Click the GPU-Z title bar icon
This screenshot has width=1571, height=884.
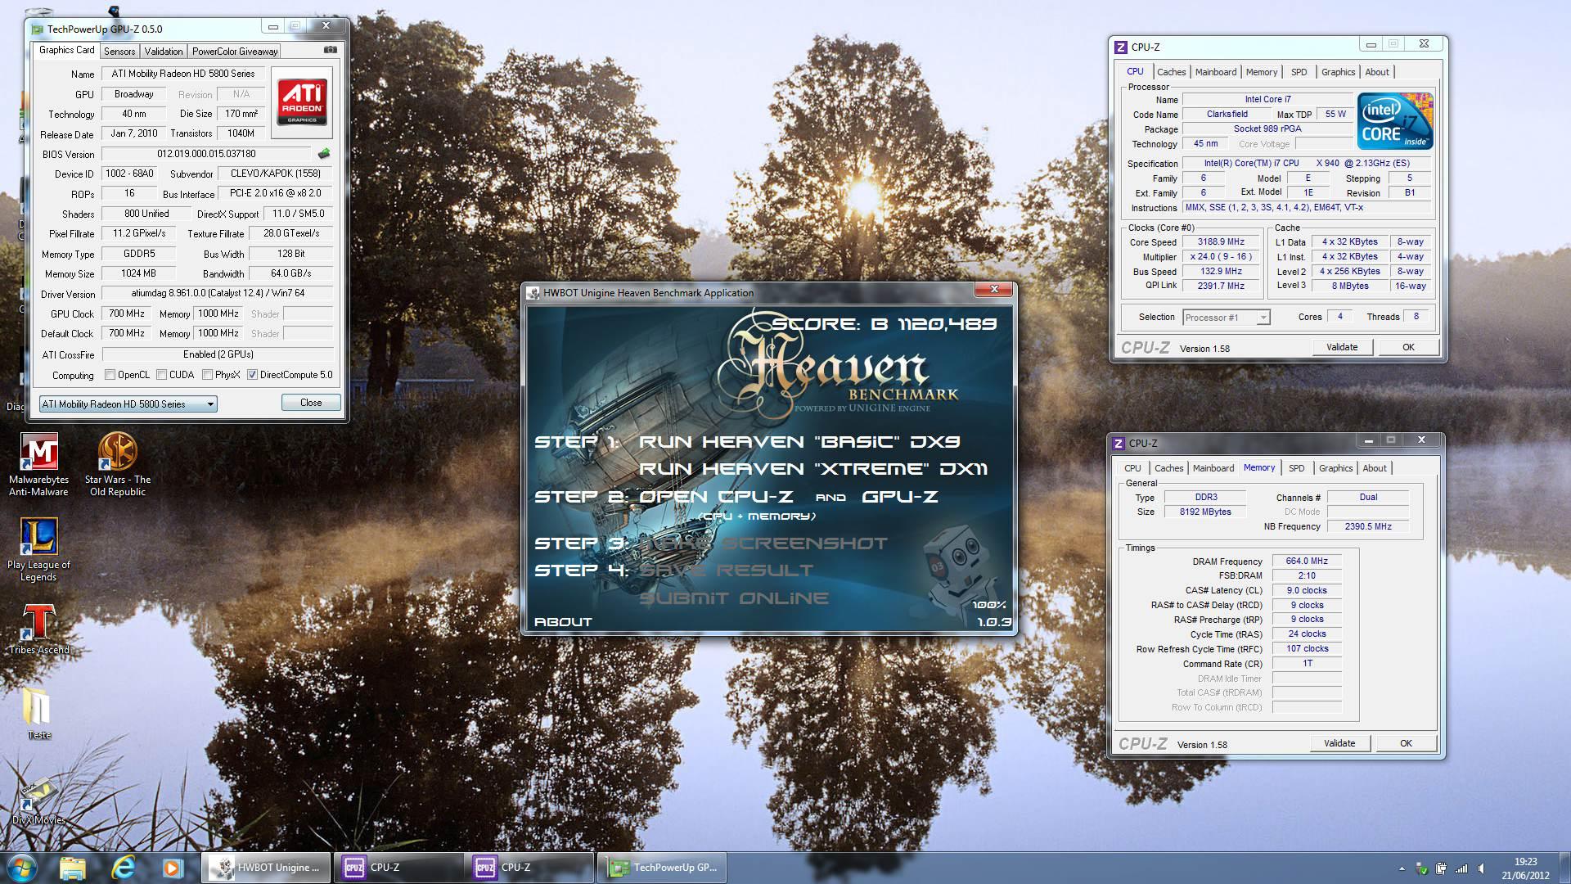pos(38,29)
